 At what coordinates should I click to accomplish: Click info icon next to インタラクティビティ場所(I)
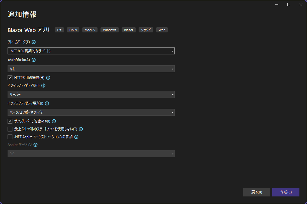pos(47,103)
